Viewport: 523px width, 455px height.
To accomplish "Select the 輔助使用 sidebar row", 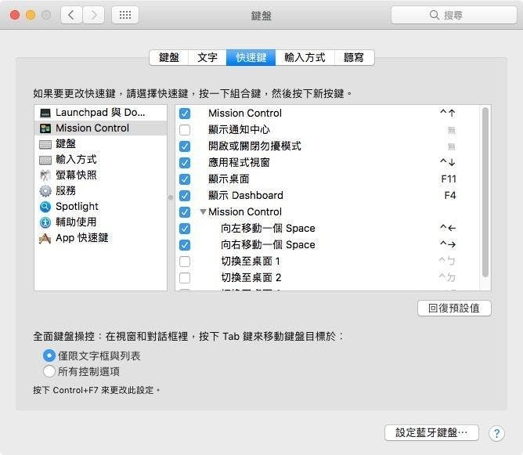I will pos(101,222).
